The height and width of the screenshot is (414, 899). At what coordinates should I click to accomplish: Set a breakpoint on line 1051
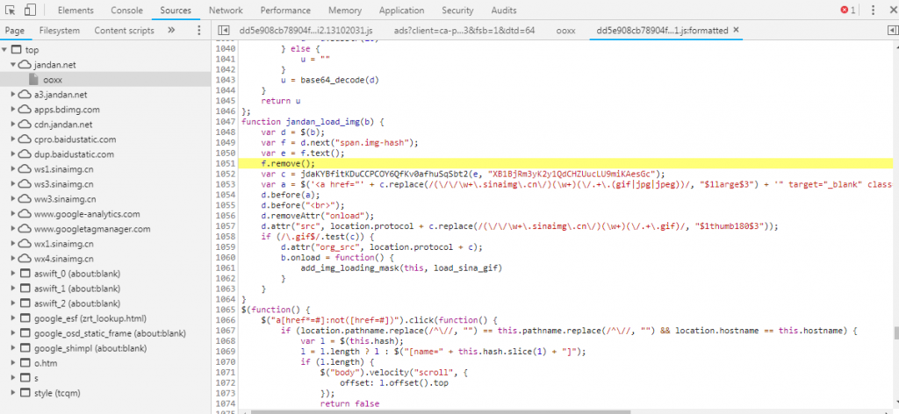227,163
